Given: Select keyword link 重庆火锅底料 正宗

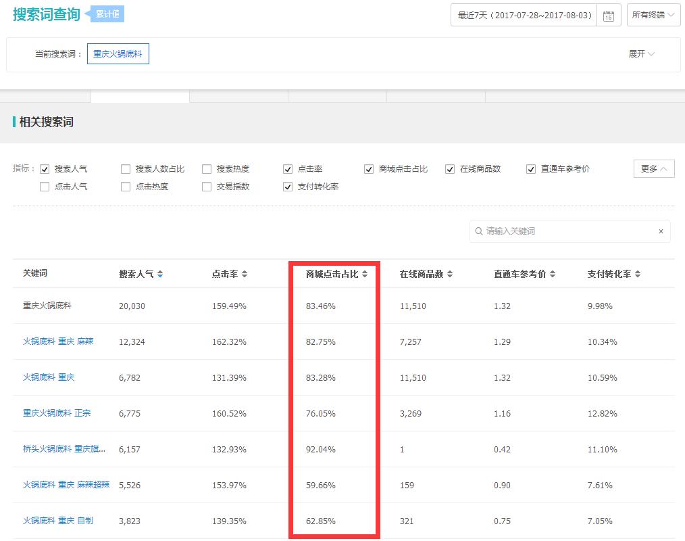Looking at the screenshot, I should point(57,413).
